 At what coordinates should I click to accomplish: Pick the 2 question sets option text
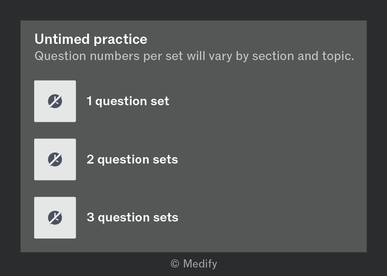[x=132, y=160]
